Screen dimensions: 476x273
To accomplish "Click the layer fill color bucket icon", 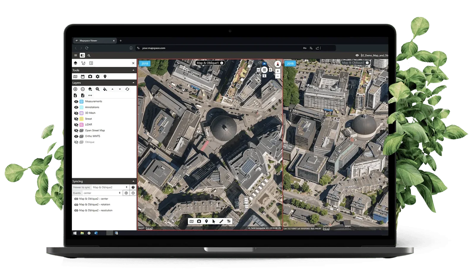I will pyautogui.click(x=105, y=89).
